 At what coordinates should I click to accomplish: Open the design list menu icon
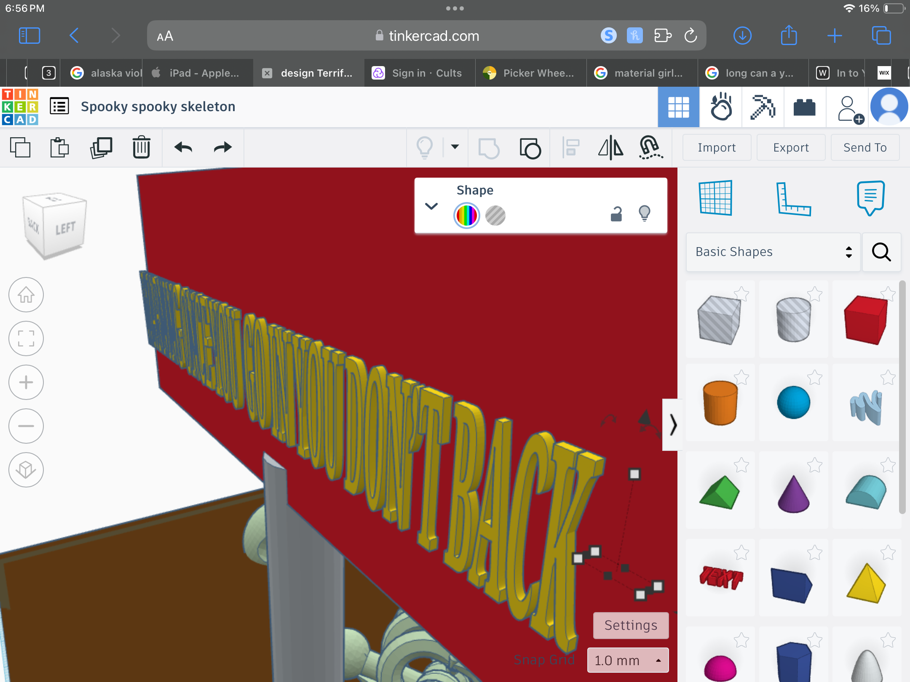pyautogui.click(x=59, y=106)
